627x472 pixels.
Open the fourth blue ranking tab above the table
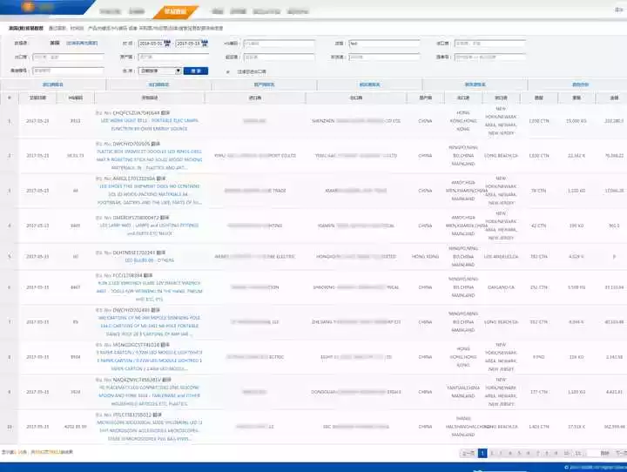(x=370, y=84)
